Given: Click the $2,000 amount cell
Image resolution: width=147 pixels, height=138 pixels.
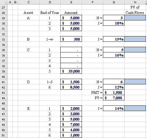Looking at the screenshot, I should [x=71, y=108].
